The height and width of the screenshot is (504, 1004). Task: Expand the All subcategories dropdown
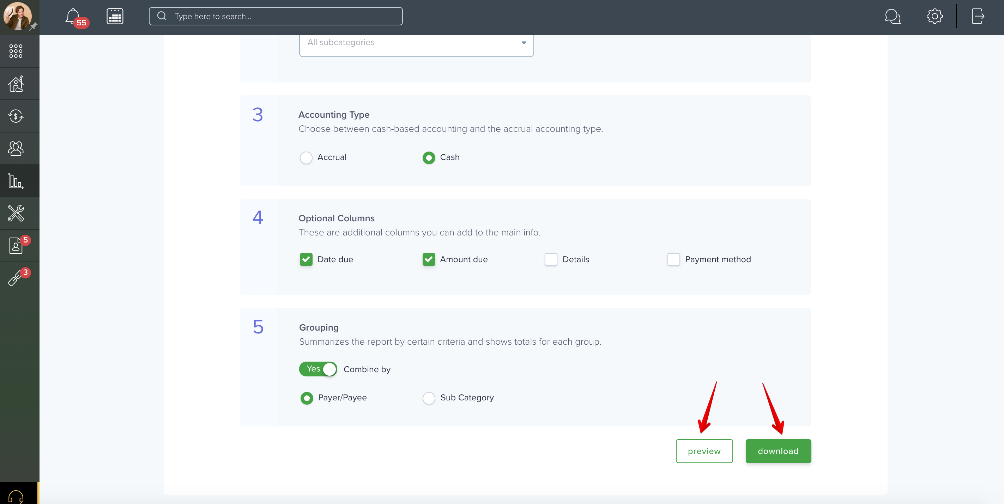pos(416,43)
